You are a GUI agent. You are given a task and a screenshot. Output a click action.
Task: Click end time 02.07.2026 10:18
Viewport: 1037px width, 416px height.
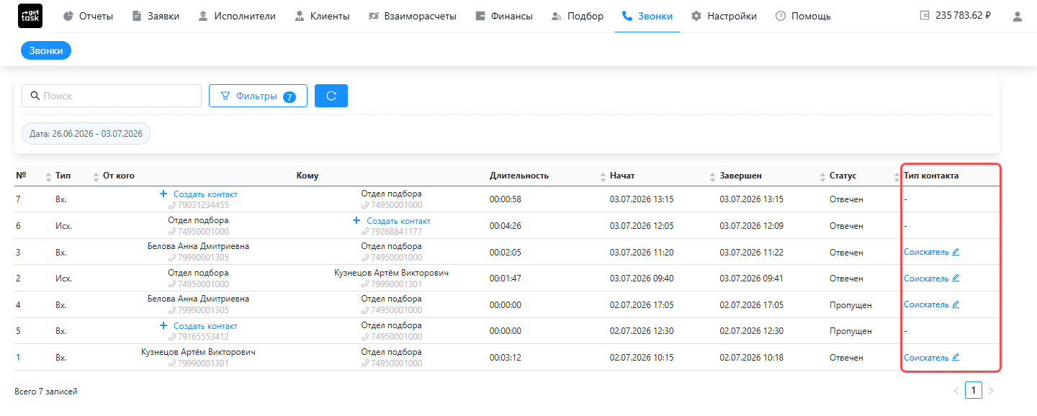tap(751, 358)
